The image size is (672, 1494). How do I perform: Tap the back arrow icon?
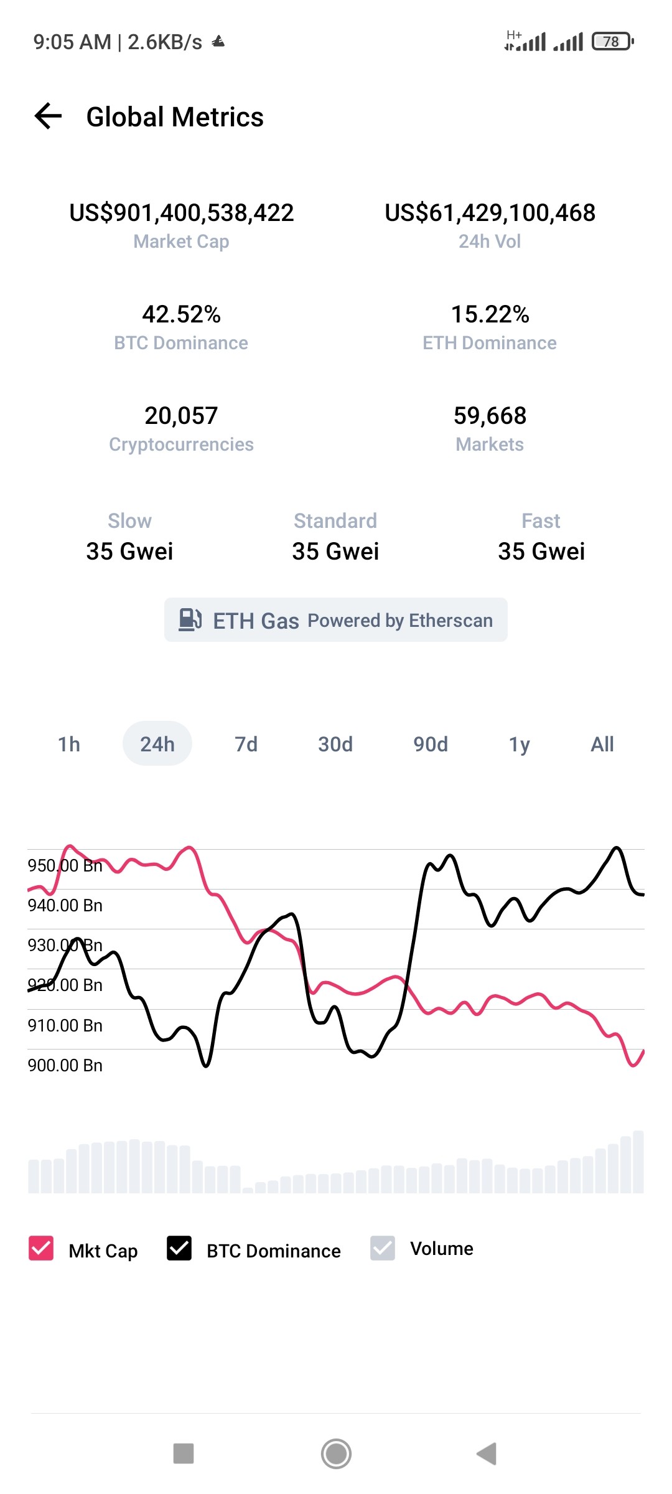48,116
